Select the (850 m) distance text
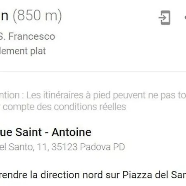The image size is (186, 186). (37, 16)
